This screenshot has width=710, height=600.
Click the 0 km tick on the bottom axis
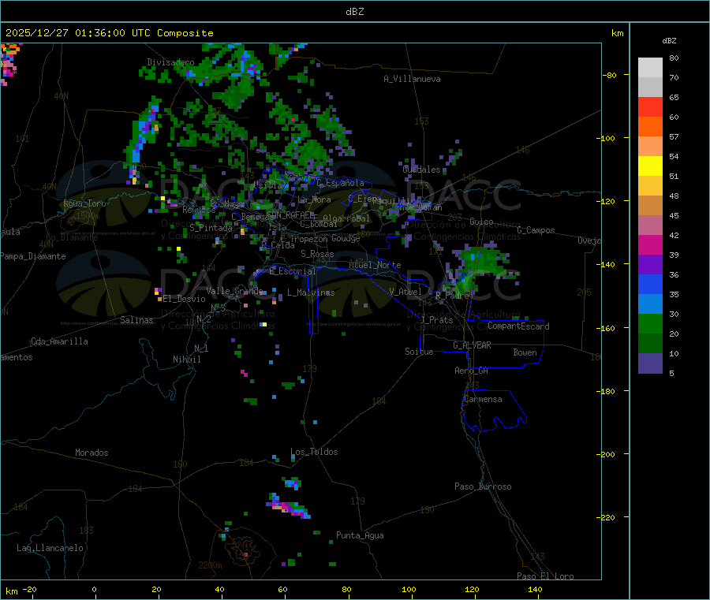pos(94,590)
